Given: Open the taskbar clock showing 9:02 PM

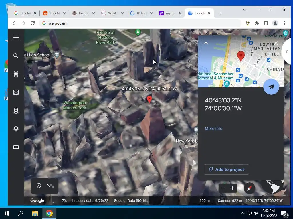Looking at the screenshot, I should (268, 213).
